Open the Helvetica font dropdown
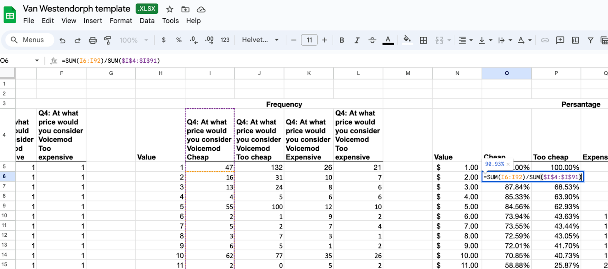This screenshot has width=608, height=269. pos(260,40)
